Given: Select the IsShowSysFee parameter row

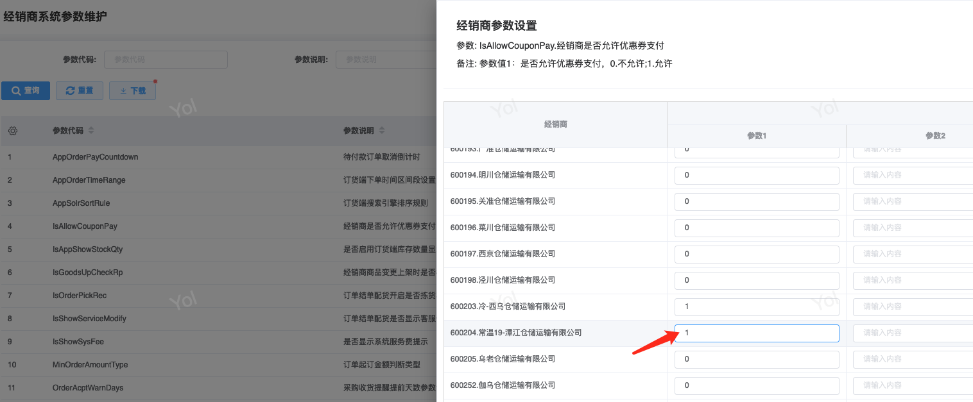Looking at the screenshot, I should pos(218,342).
